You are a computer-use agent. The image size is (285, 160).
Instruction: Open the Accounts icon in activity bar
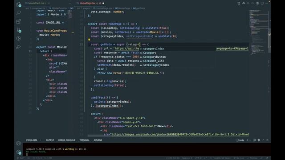coord(19,143)
